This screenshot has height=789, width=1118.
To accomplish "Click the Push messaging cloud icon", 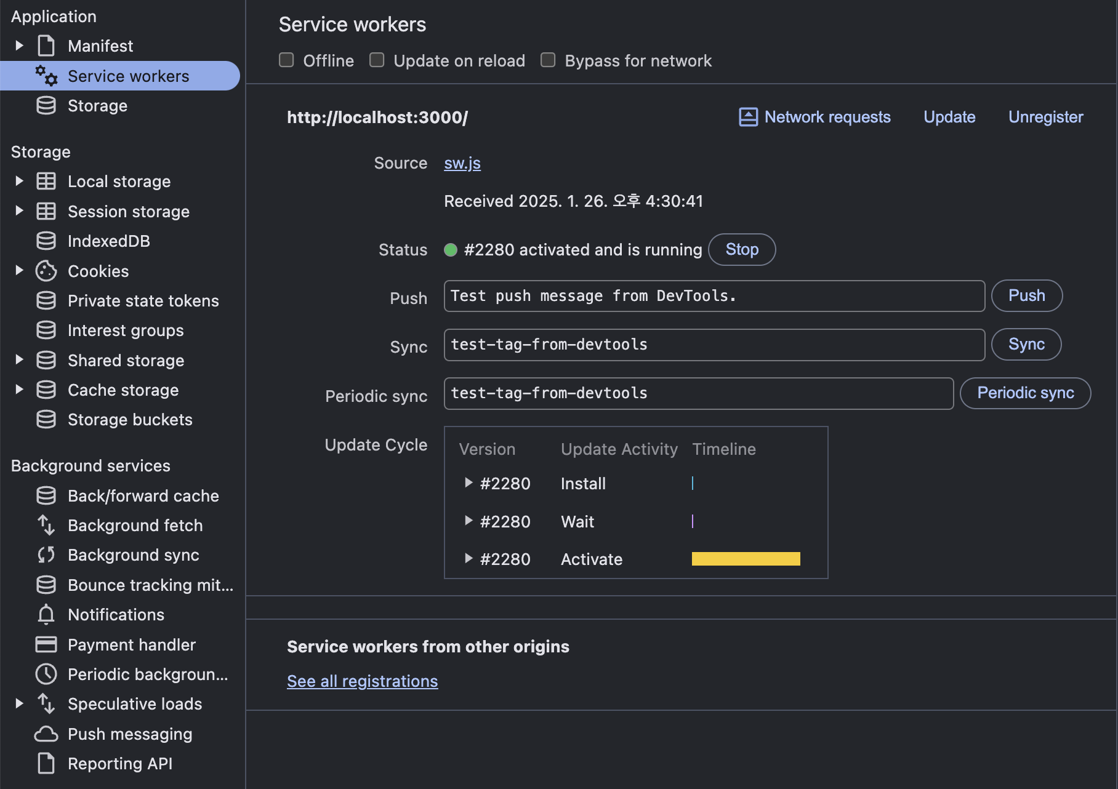I will [46, 734].
